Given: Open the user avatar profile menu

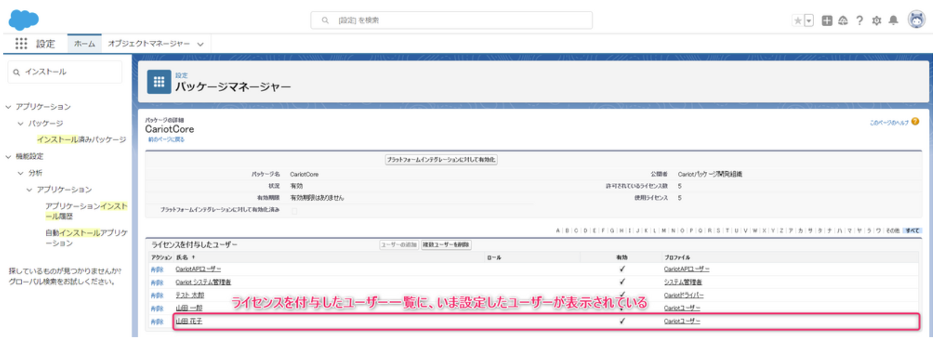Looking at the screenshot, I should click(x=917, y=20).
